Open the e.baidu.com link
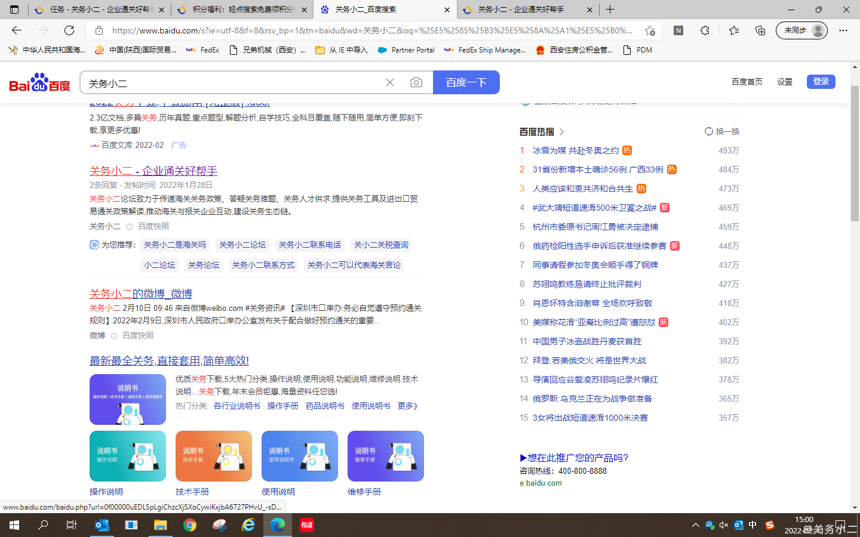 point(540,483)
